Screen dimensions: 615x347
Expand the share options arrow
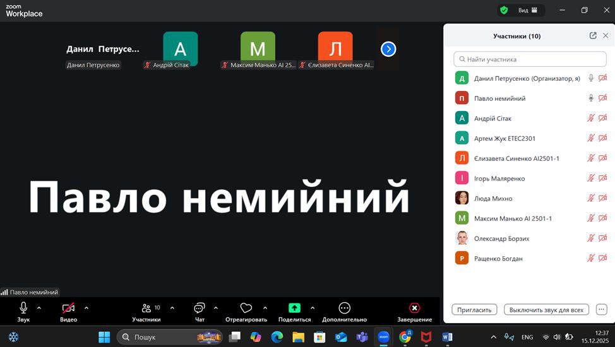point(313,308)
